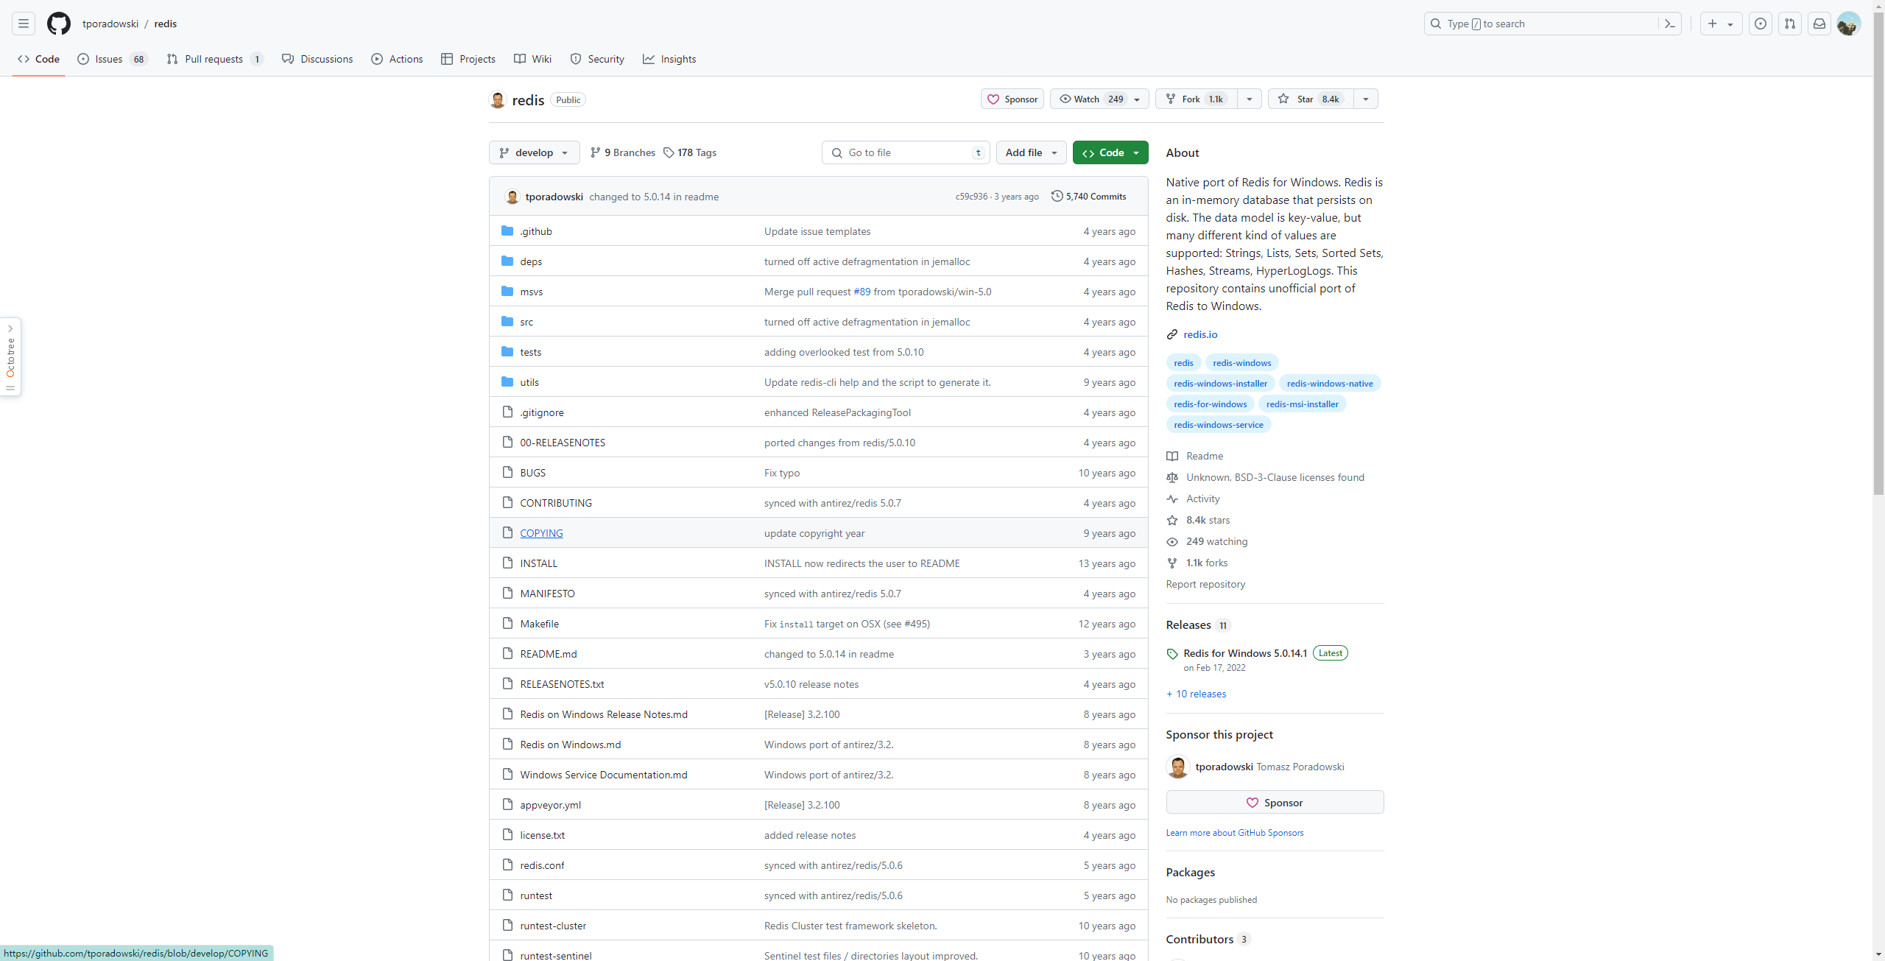Open the command palette icon in search

click(1669, 24)
